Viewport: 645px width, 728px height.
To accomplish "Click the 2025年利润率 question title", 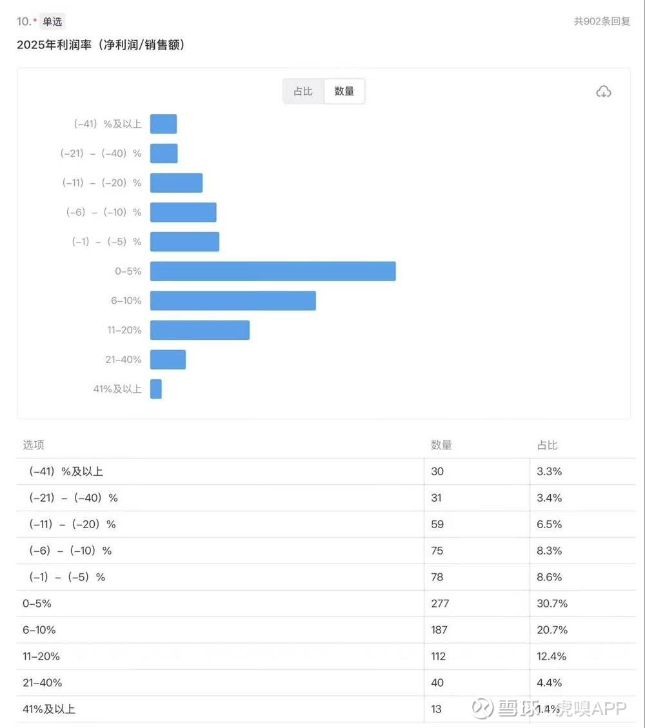I will point(101,45).
